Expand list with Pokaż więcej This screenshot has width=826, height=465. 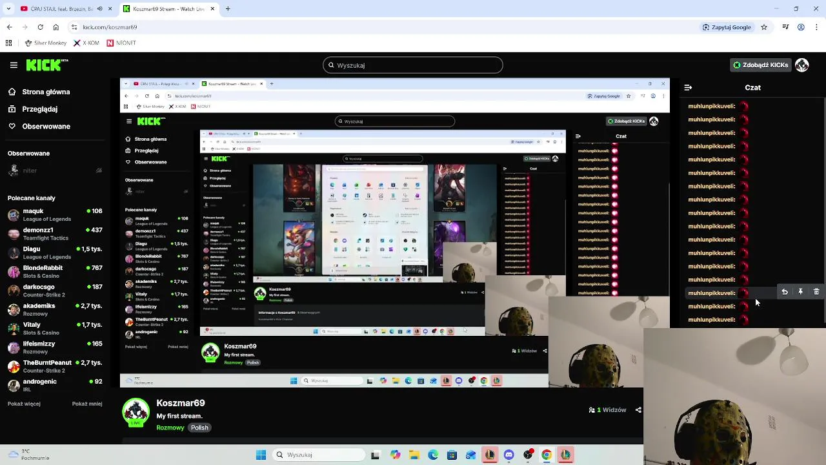(24, 404)
